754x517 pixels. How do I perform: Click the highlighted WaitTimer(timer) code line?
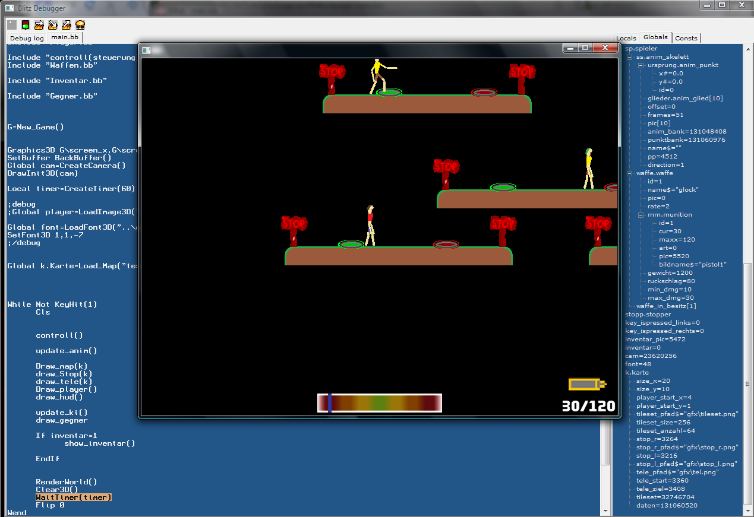click(74, 497)
